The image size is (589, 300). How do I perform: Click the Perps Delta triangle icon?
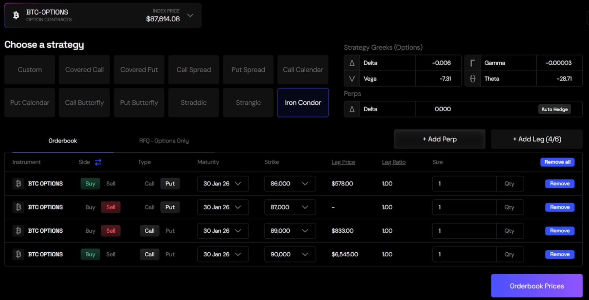pos(352,109)
